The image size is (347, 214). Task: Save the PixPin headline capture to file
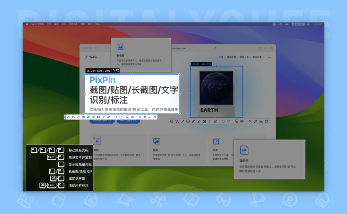coord(150,117)
